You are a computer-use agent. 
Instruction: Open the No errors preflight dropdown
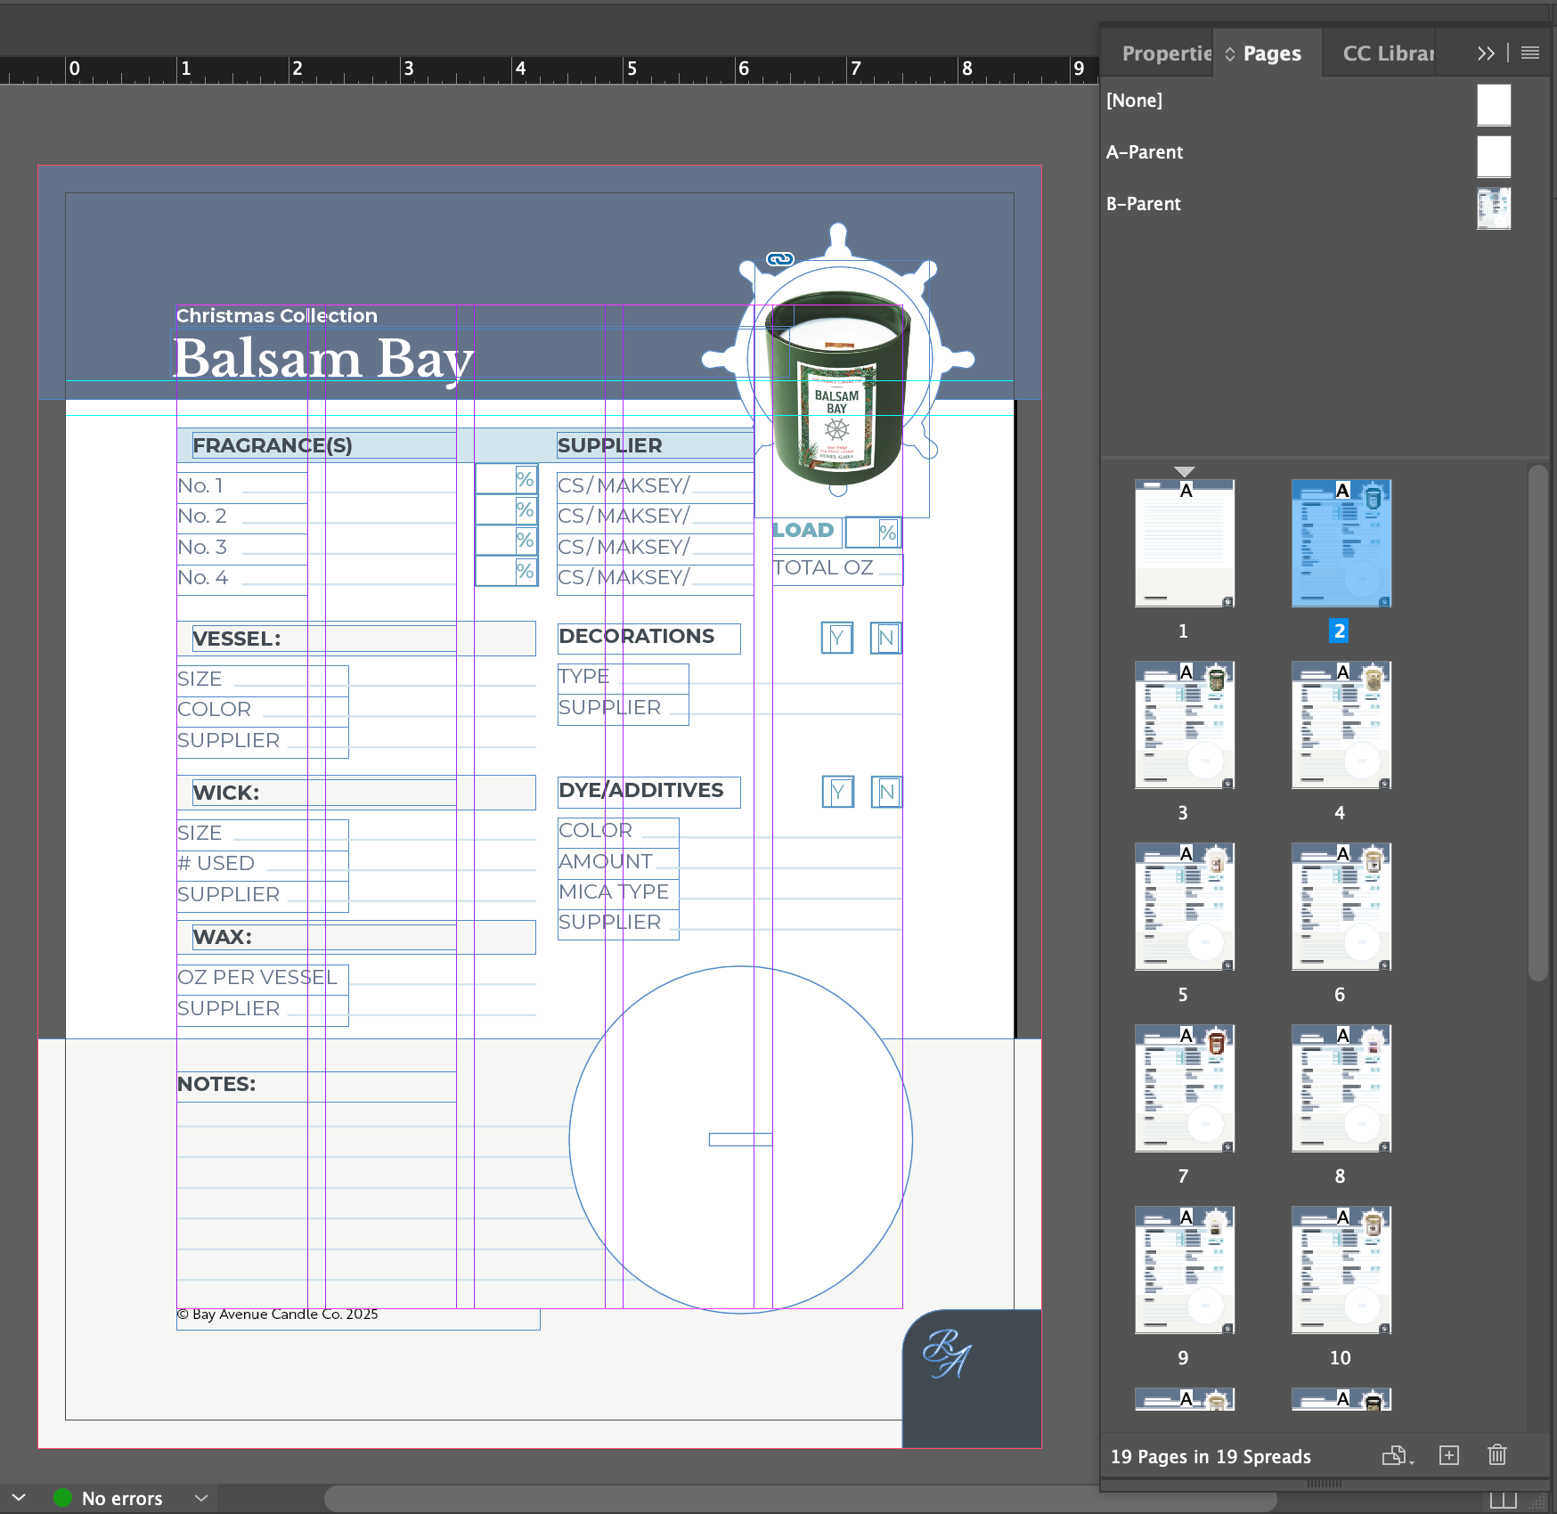click(200, 1498)
